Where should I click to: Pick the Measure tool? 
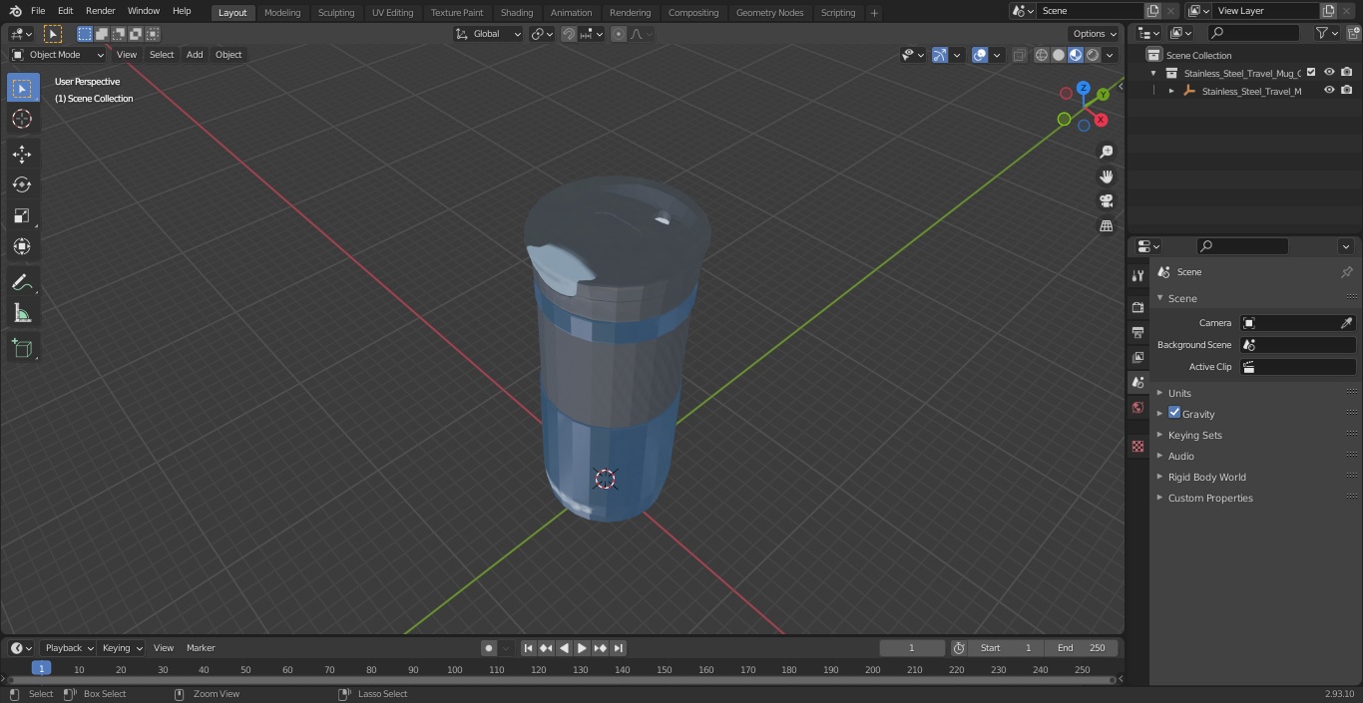[22, 314]
